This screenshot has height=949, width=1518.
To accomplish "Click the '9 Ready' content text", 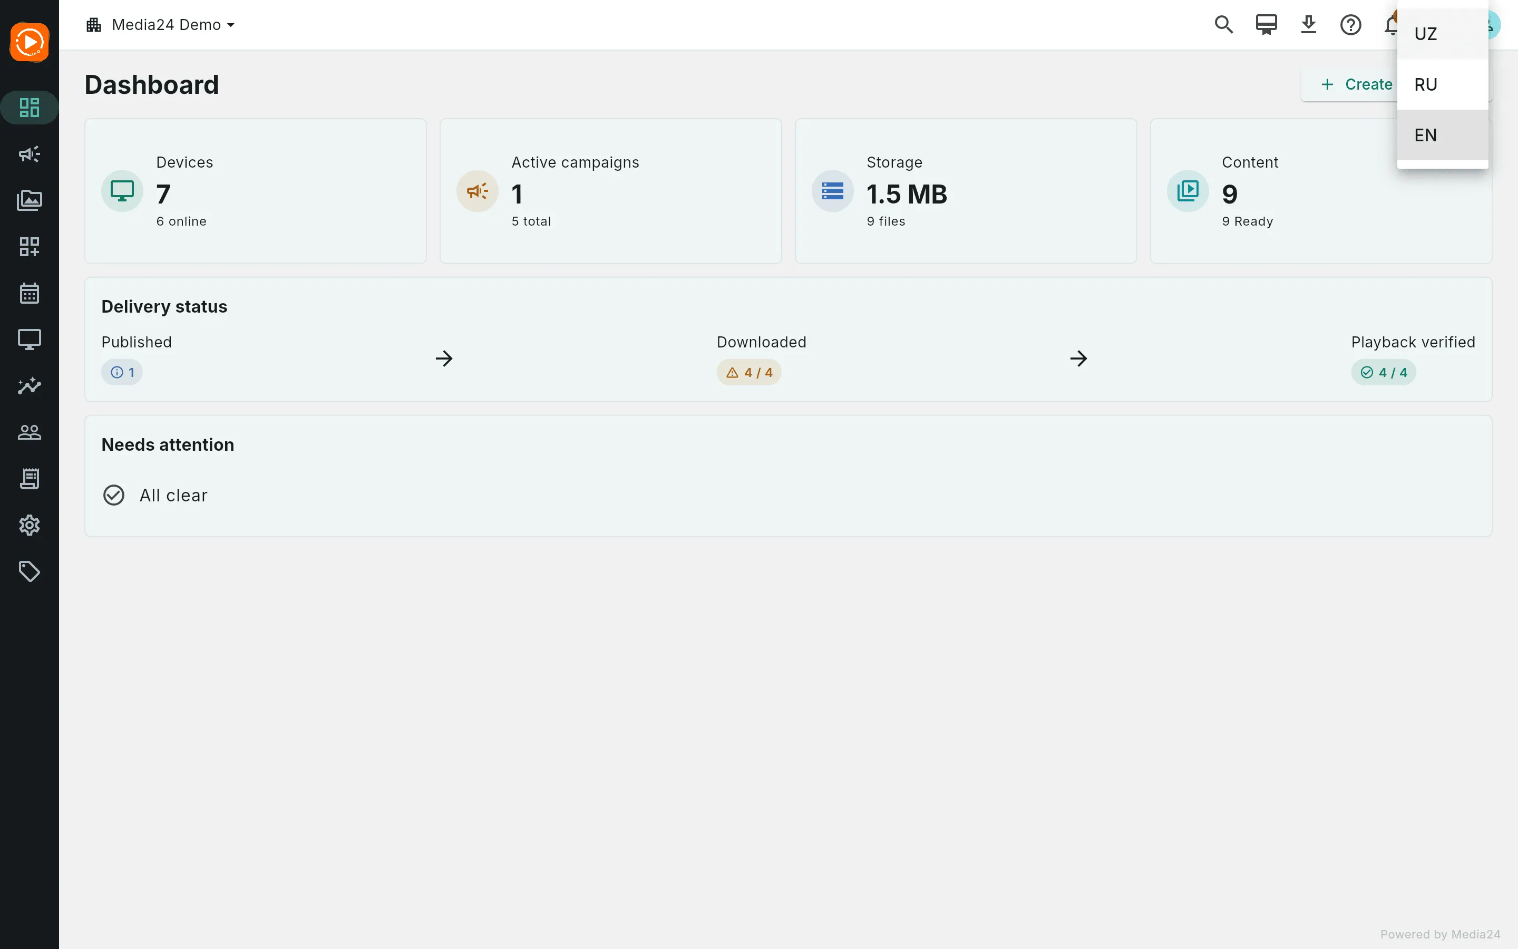I will [x=1248, y=221].
